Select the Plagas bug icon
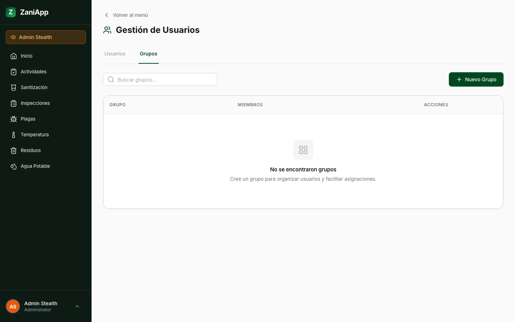The height and width of the screenshot is (322, 515). coord(14,119)
